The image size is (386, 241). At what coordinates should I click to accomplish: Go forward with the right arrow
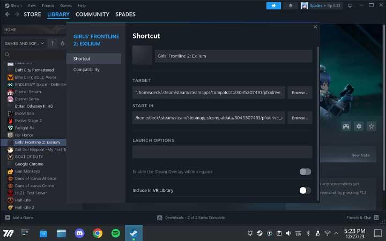click(x=17, y=14)
